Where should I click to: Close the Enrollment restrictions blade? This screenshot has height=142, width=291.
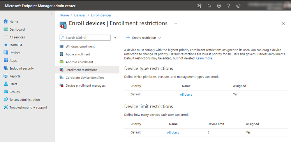tap(283, 23)
